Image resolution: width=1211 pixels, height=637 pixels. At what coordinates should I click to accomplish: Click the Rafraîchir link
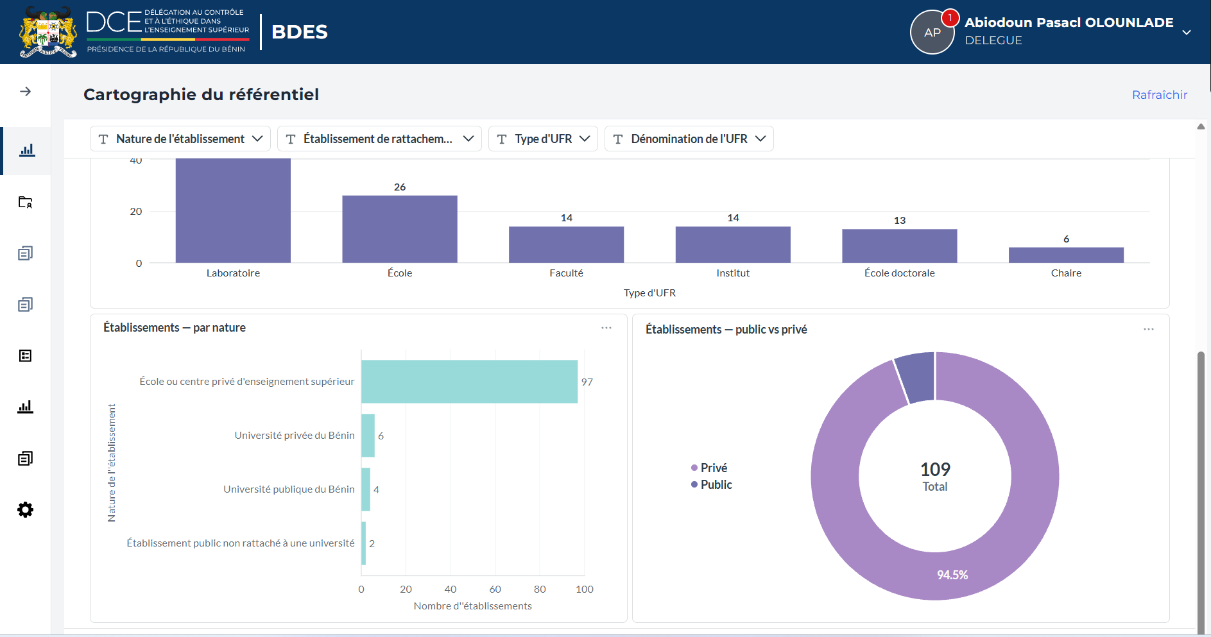(x=1160, y=95)
